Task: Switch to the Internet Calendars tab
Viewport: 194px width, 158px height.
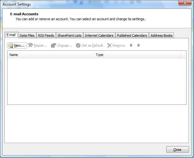Action: pyautogui.click(x=99, y=35)
